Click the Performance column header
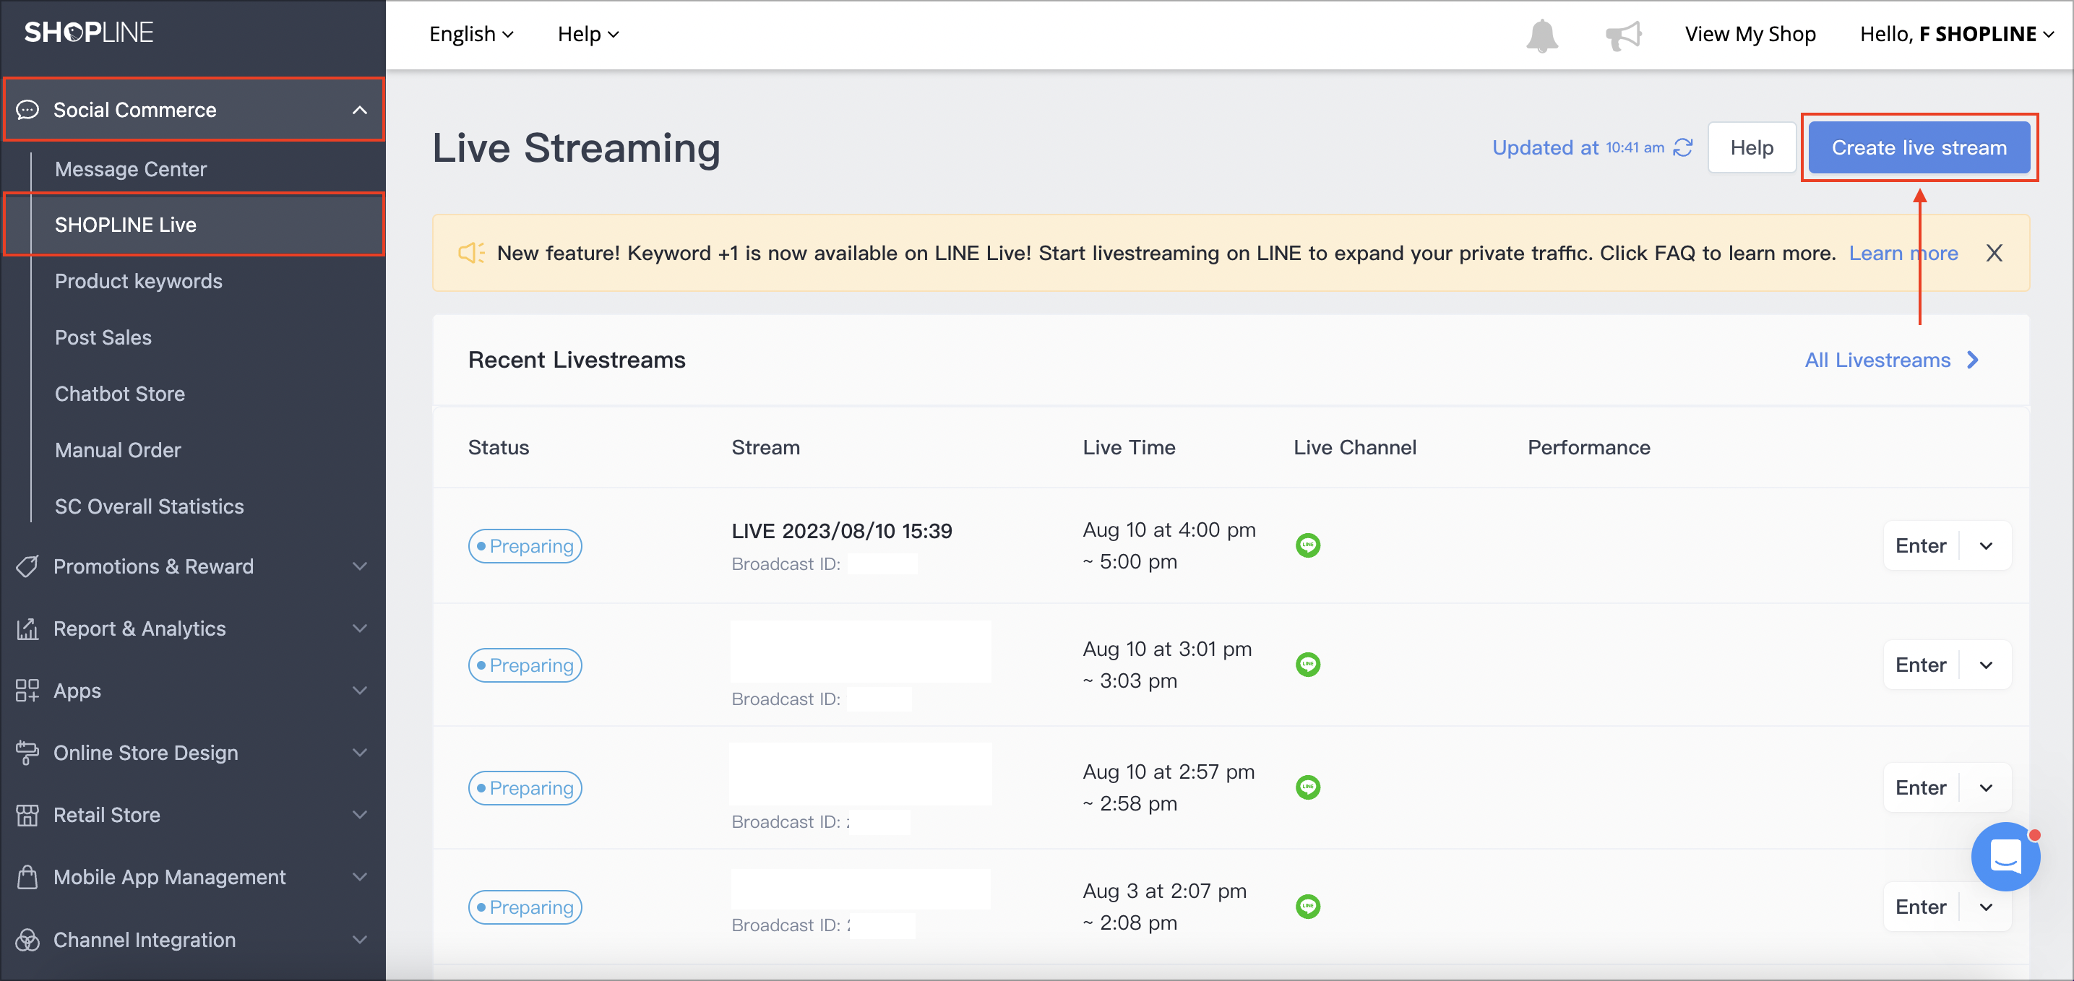The width and height of the screenshot is (2074, 981). (1588, 447)
